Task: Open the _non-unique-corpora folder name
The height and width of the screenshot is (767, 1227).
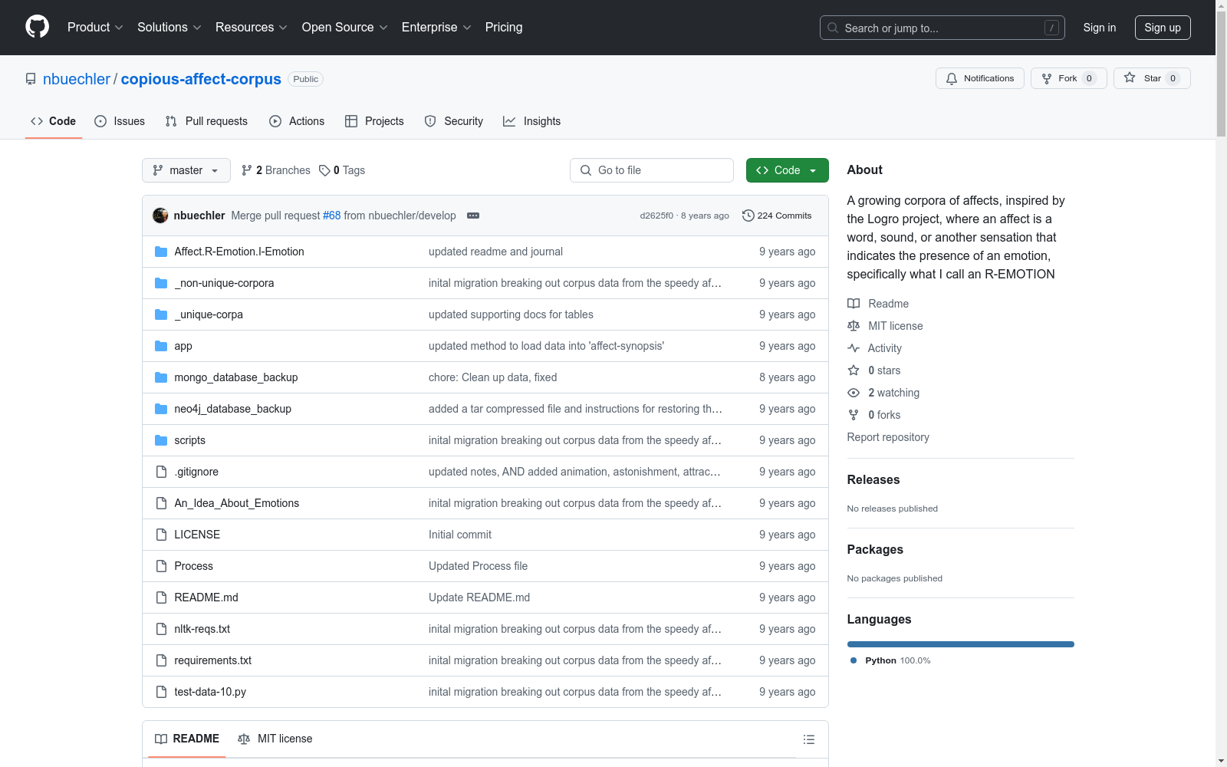Action: point(224,283)
